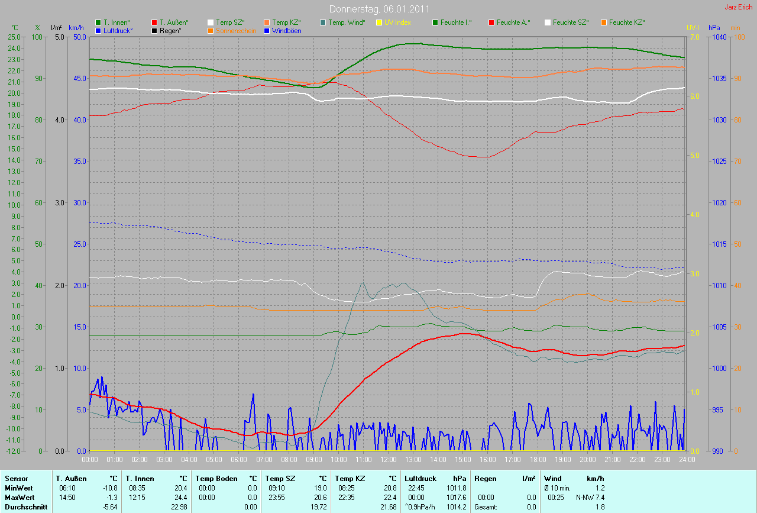The height and width of the screenshot is (513, 757).
Task: Click the 'Jarz Erich' author label
Action: pos(739,7)
